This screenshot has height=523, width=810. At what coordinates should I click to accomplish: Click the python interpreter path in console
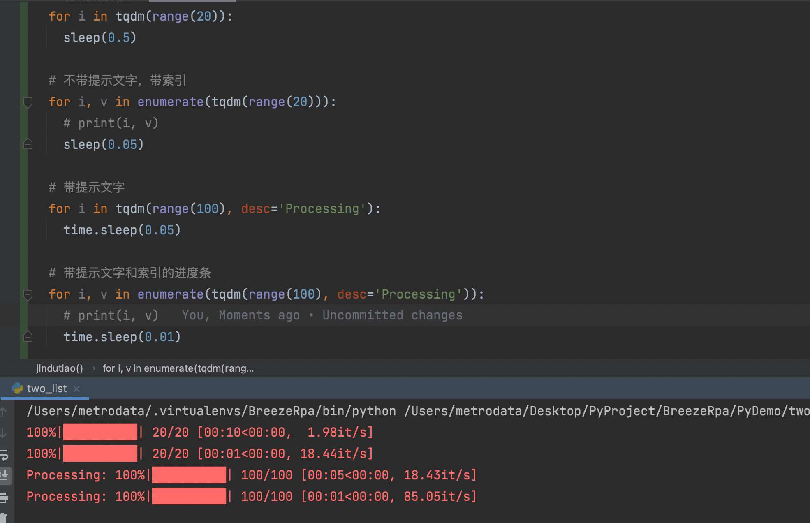pyautogui.click(x=211, y=411)
